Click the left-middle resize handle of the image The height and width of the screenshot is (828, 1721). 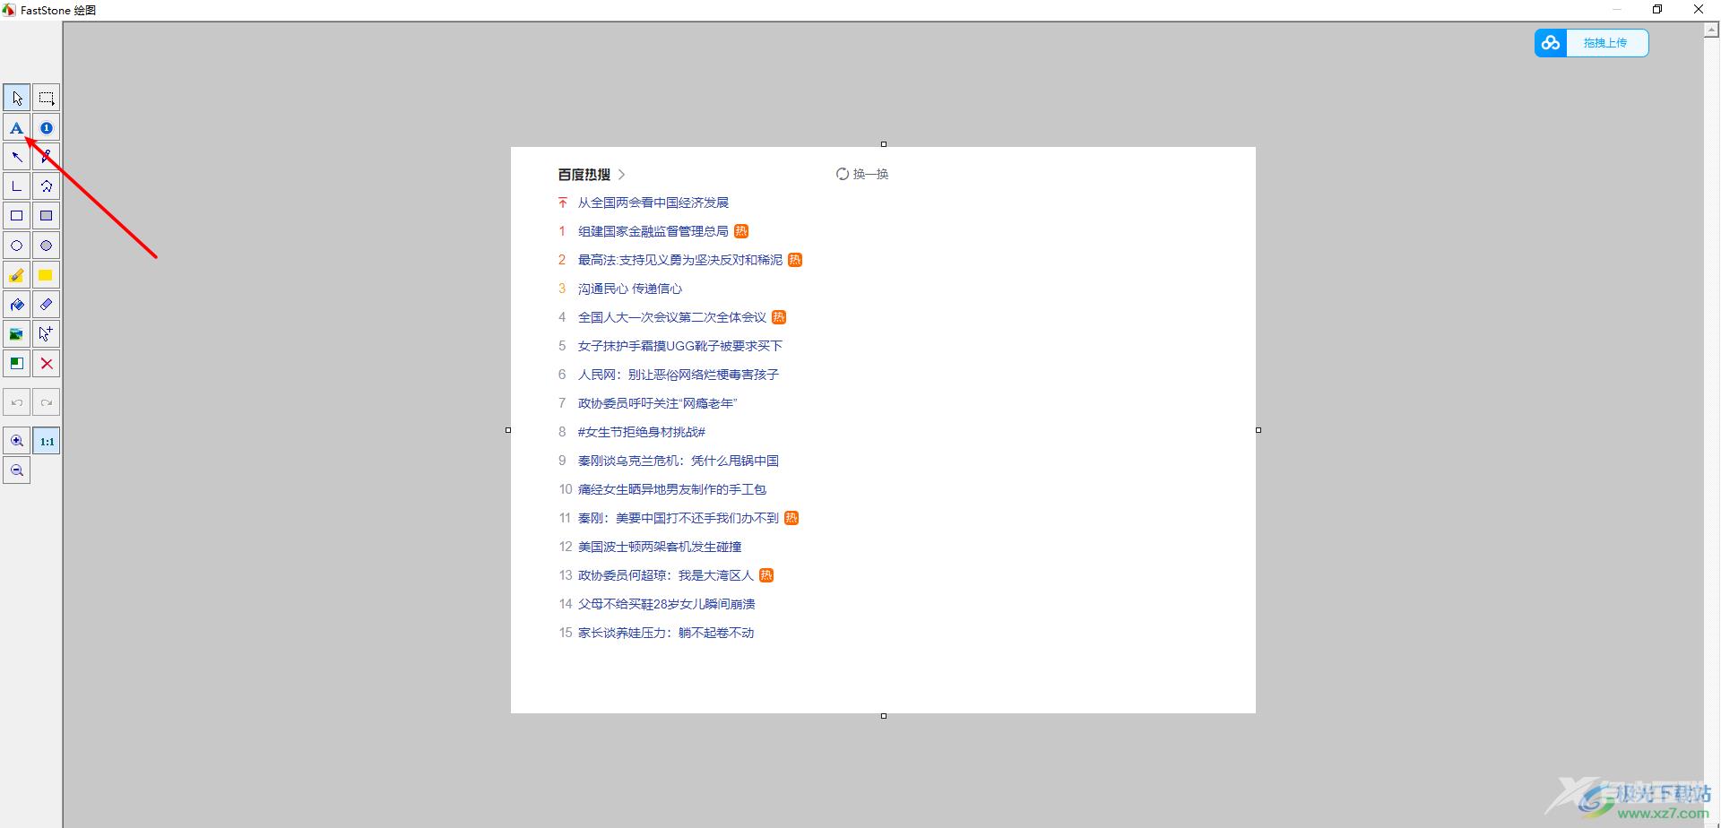click(x=508, y=430)
